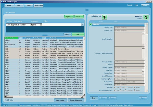Click the pause-like splitter icon at top center
This screenshot has width=153, height=107.
(87, 10)
